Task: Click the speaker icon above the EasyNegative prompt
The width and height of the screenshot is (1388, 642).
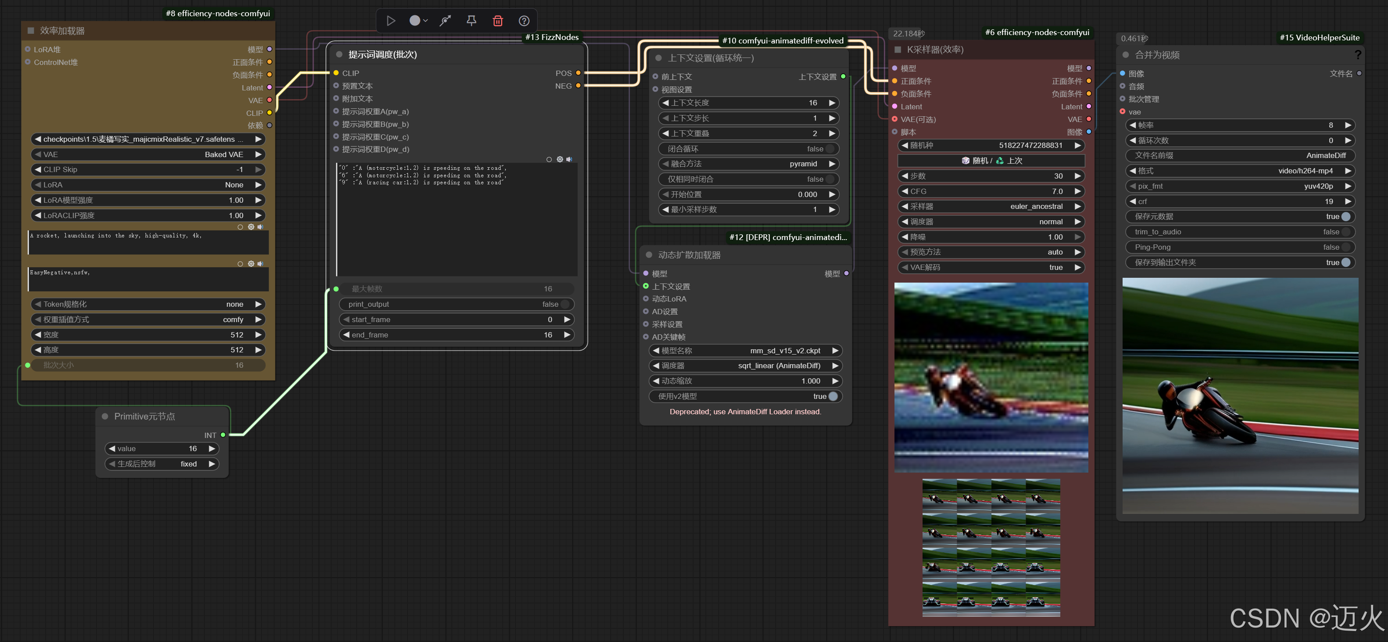Action: tap(260, 264)
